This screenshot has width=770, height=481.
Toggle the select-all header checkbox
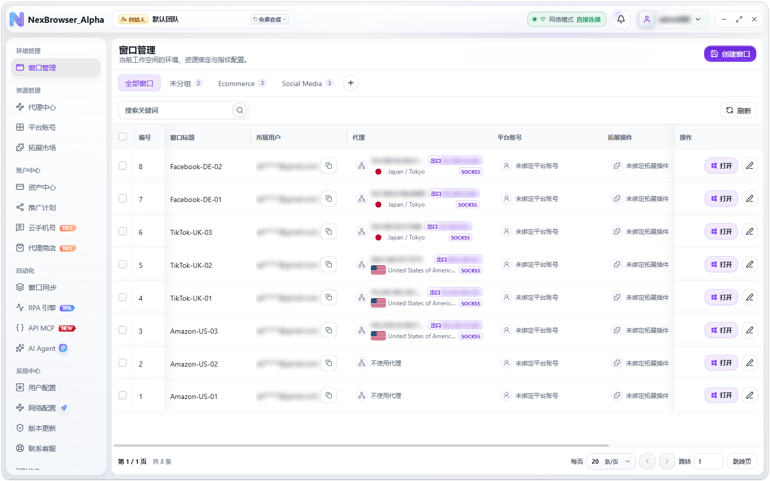pyautogui.click(x=123, y=137)
